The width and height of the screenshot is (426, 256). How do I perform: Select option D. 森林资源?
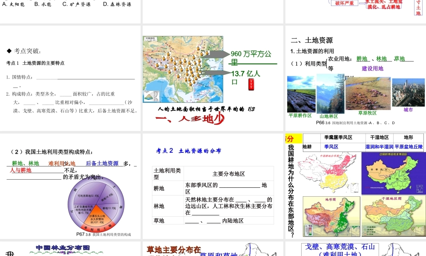117,4
